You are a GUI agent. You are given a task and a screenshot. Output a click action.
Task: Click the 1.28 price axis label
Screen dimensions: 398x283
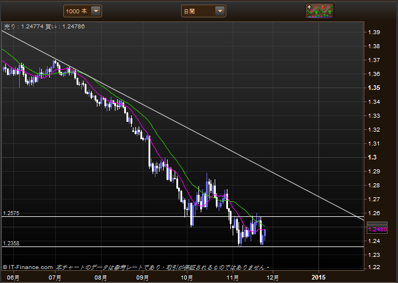pos(374,185)
